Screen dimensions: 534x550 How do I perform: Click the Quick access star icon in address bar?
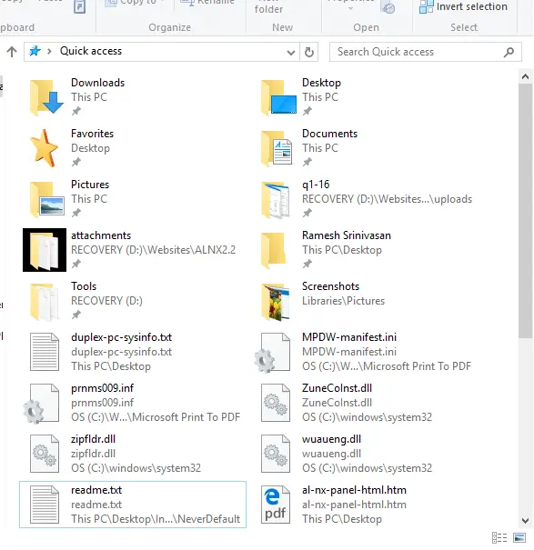tap(35, 52)
